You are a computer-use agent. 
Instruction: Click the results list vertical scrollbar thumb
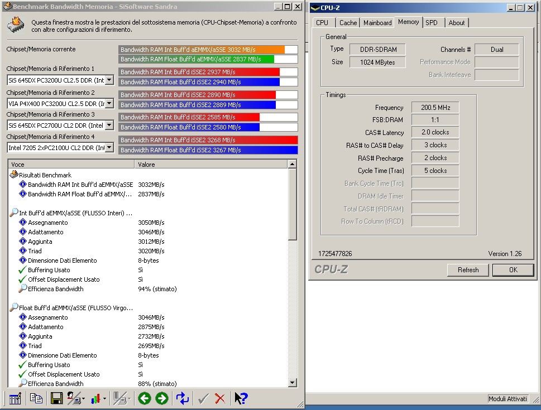point(292,204)
